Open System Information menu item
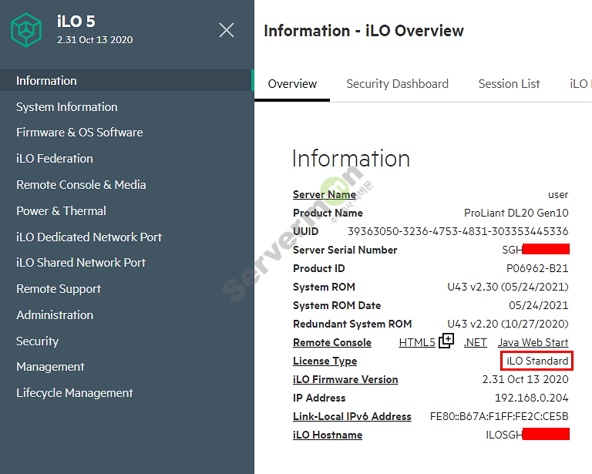 pyautogui.click(x=67, y=107)
